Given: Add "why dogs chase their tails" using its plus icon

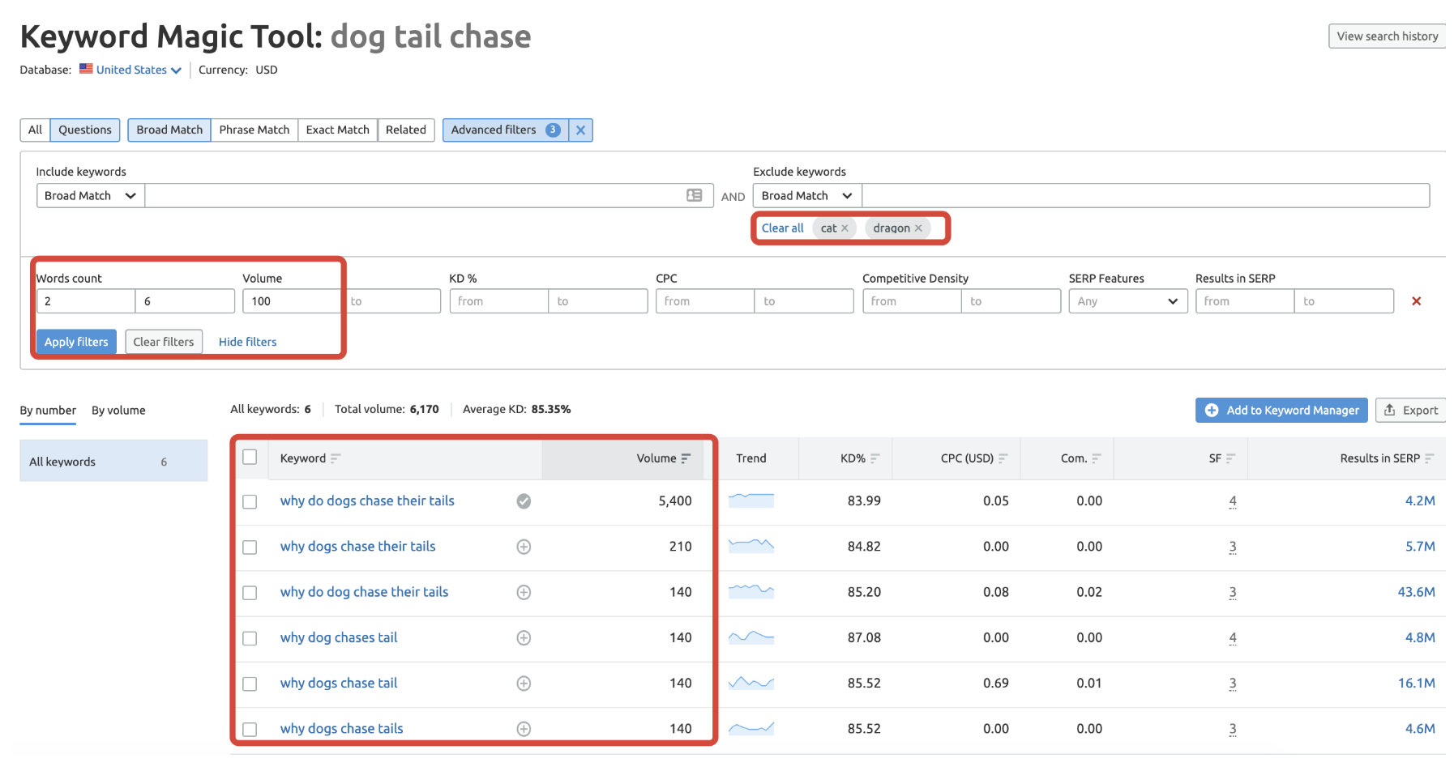Looking at the screenshot, I should point(524,547).
